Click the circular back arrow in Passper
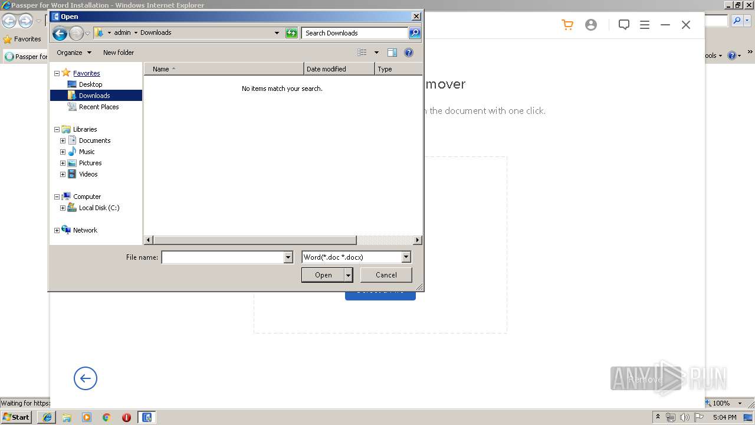Image resolution: width=755 pixels, height=425 pixels. pos(86,378)
